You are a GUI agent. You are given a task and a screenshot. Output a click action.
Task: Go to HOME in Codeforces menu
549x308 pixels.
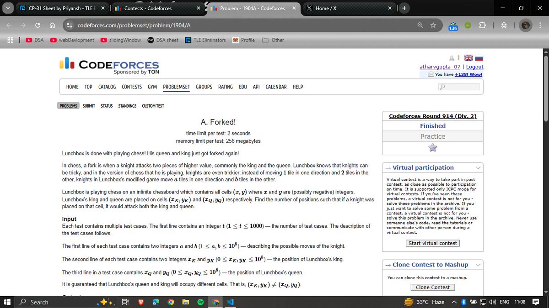pos(72,87)
